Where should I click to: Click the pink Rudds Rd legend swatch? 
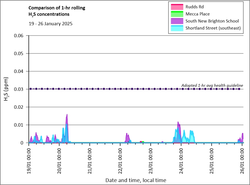176,7
